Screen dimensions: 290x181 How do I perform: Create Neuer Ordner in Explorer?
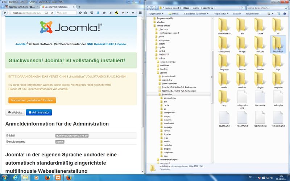click(252, 14)
